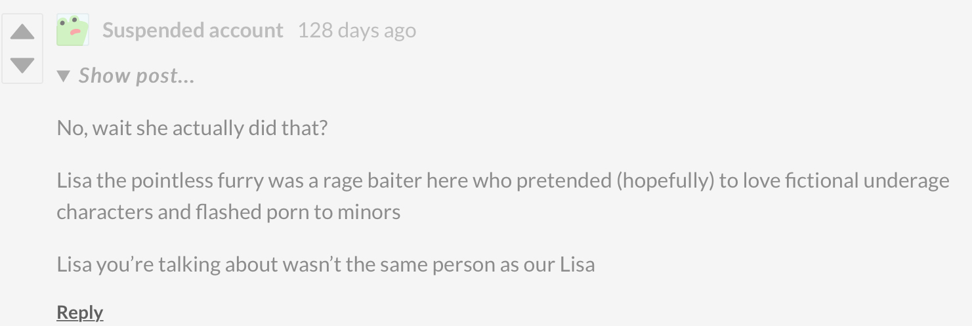This screenshot has height=326, width=972.
Task: Downvote the Suspended account comment
Action: 22,66
